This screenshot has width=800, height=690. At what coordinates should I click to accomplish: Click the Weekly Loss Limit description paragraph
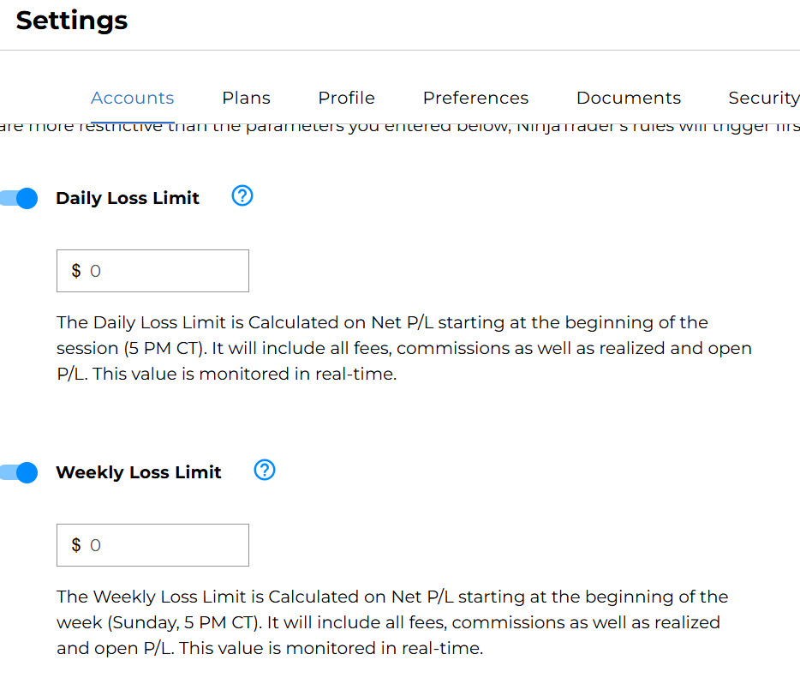pos(392,622)
